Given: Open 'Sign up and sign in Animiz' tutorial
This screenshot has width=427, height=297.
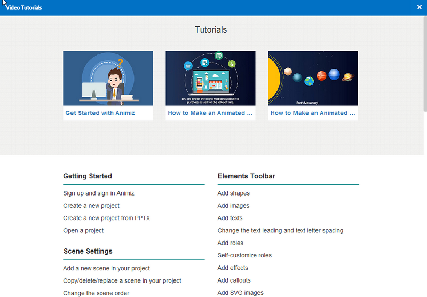Looking at the screenshot, I should tap(99, 193).
